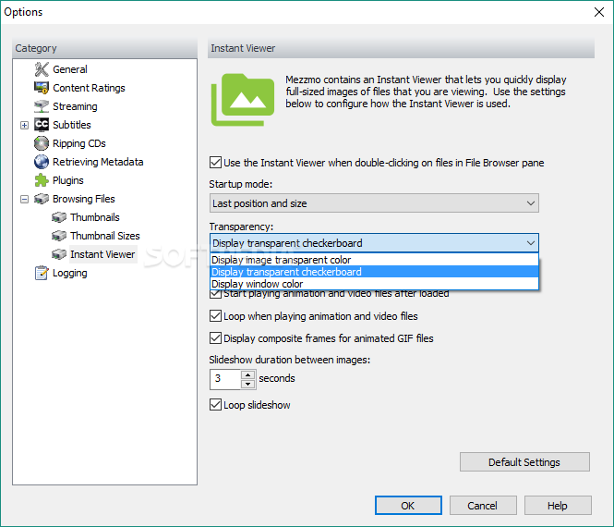614x527 pixels.
Task: Open the General category
Action: pyautogui.click(x=70, y=69)
